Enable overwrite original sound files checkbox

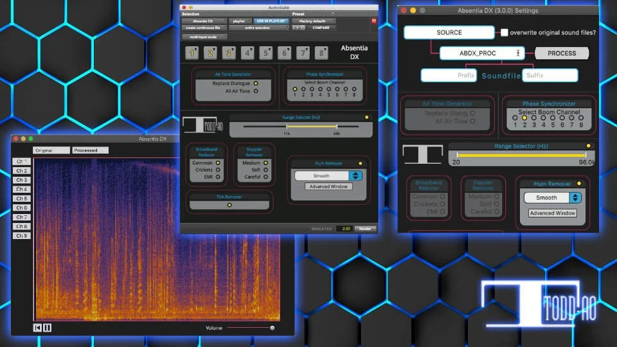[x=504, y=33]
